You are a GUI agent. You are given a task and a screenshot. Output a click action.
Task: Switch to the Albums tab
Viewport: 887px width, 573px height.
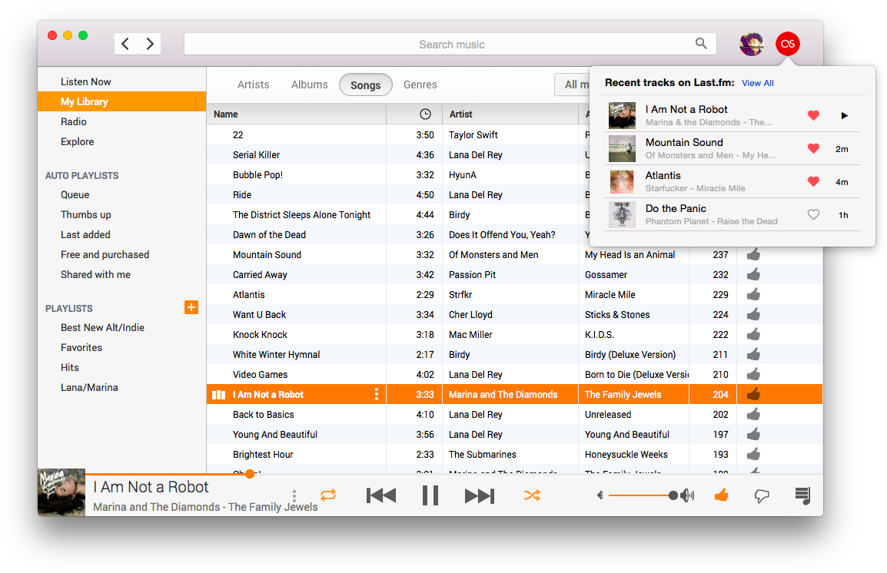[x=310, y=84]
